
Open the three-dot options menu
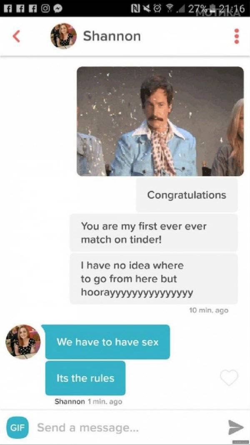tap(237, 36)
